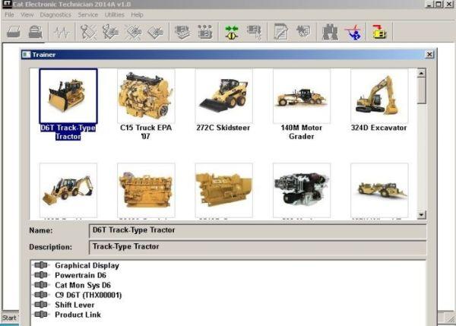Select Cat Mon Sys D6 entry
This screenshot has width=456, height=326.
click(83, 285)
